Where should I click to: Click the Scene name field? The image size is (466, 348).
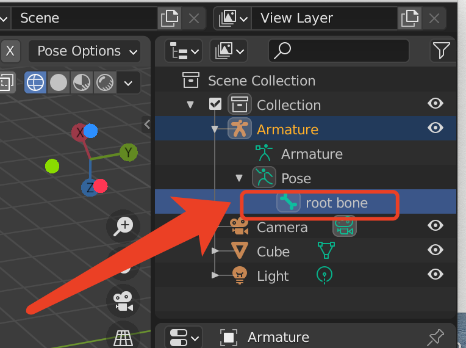tap(84, 18)
